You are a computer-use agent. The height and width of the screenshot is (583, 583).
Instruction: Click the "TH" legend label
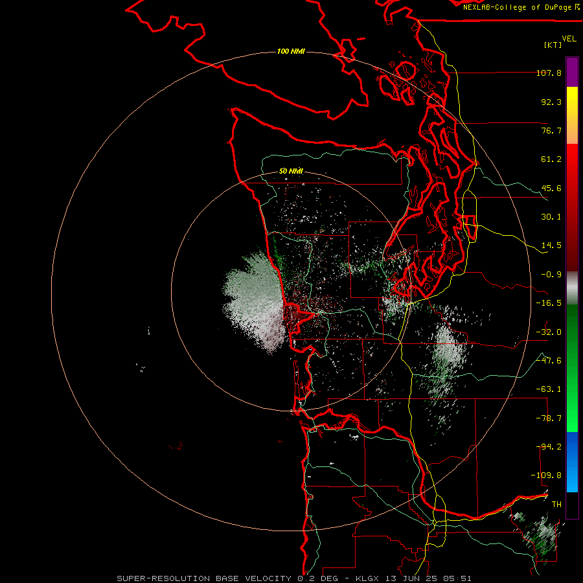556,505
